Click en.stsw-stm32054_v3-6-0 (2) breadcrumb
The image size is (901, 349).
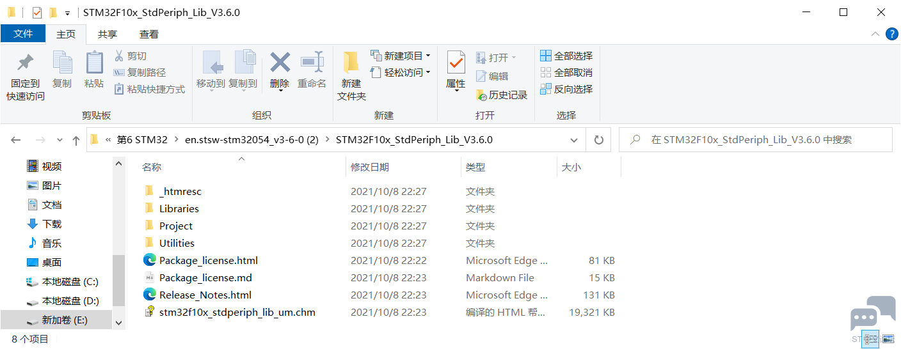251,140
